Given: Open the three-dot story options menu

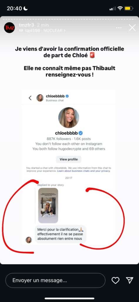Looking at the screenshot, I should coord(119,28).
